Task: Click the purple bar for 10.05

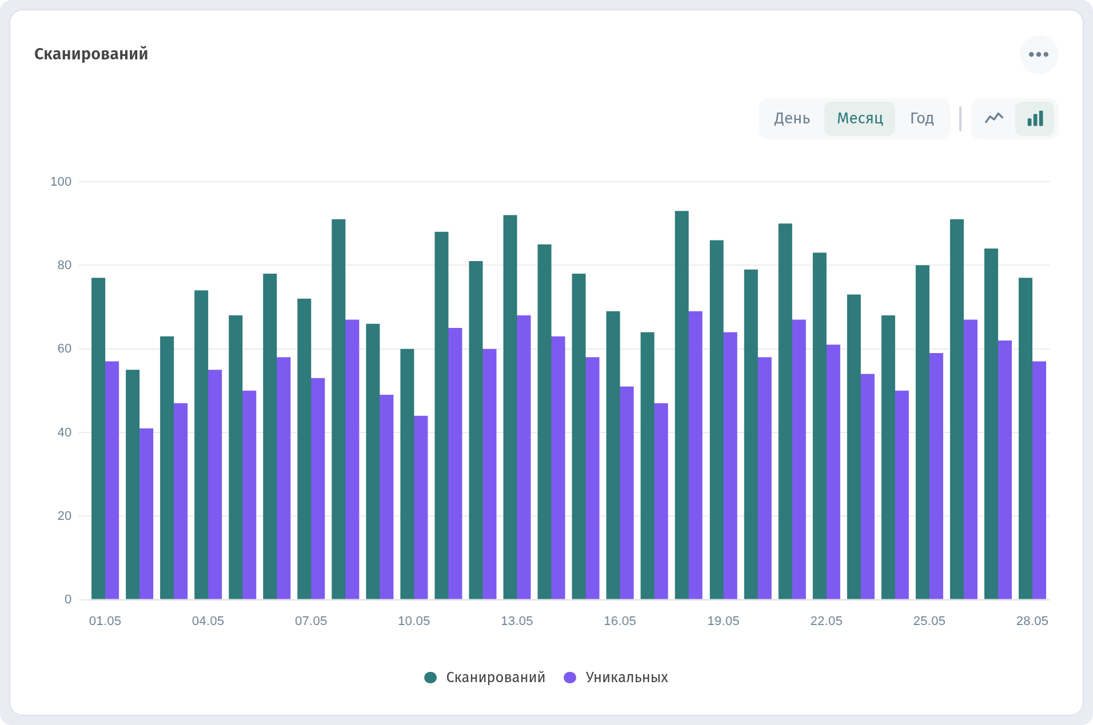Action: [x=421, y=507]
